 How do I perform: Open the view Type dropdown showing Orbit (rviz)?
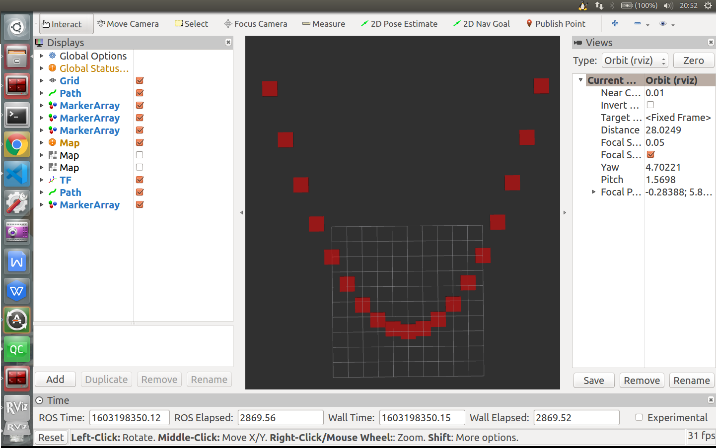click(635, 60)
